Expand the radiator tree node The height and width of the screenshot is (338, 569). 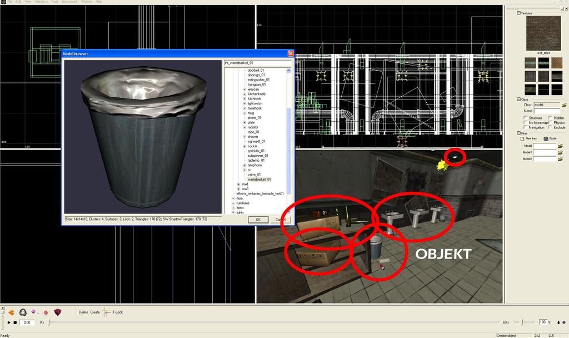coord(244,127)
